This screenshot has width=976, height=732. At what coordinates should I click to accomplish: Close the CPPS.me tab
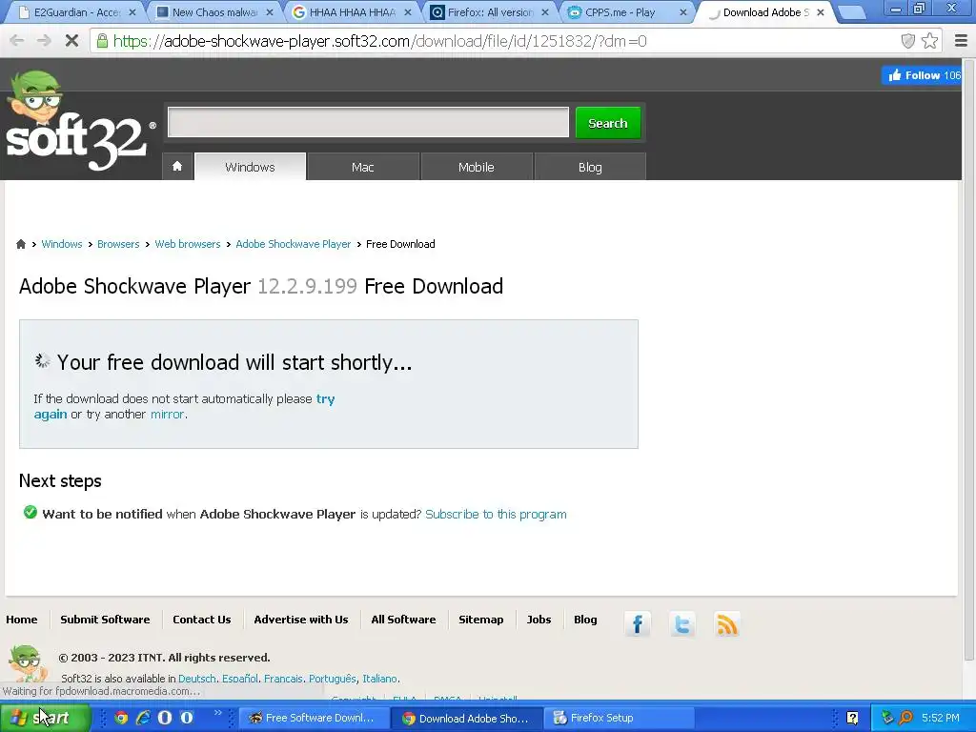click(682, 12)
